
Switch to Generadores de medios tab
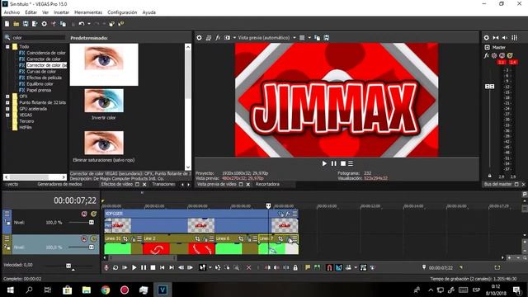coord(59,184)
